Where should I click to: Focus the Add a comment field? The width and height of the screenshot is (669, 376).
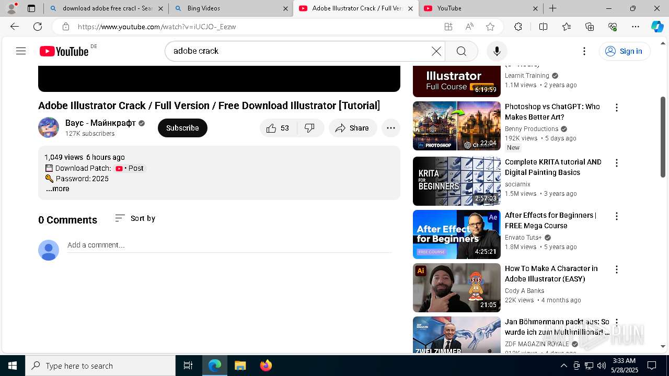point(229,245)
